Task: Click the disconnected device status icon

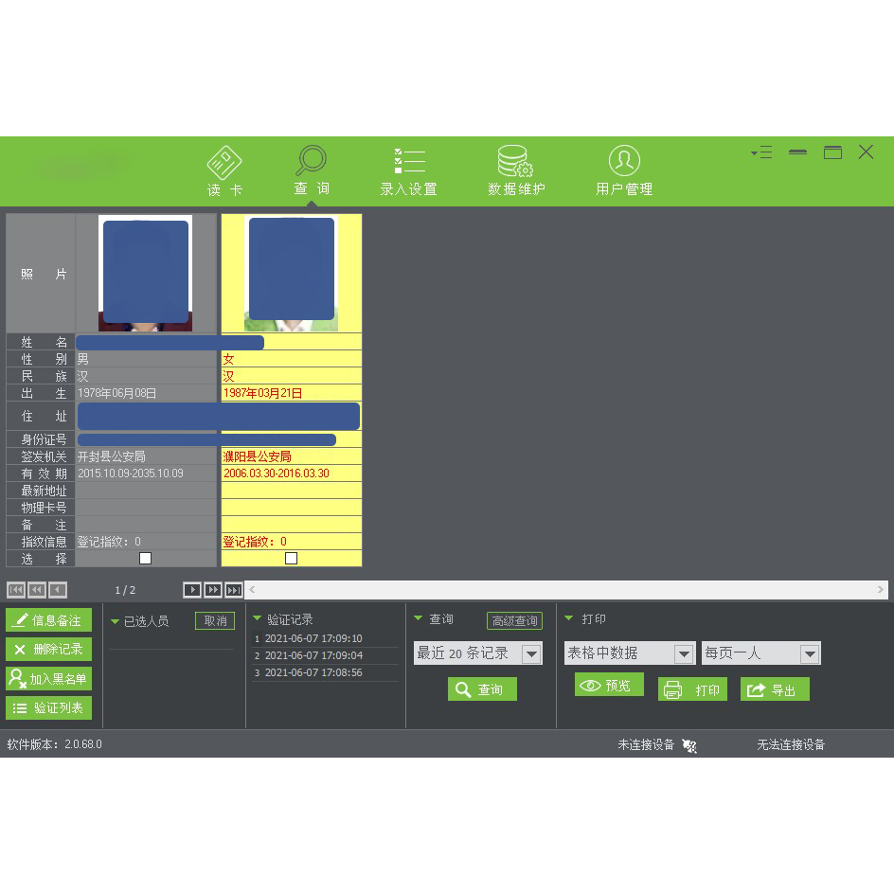Action: tap(689, 745)
